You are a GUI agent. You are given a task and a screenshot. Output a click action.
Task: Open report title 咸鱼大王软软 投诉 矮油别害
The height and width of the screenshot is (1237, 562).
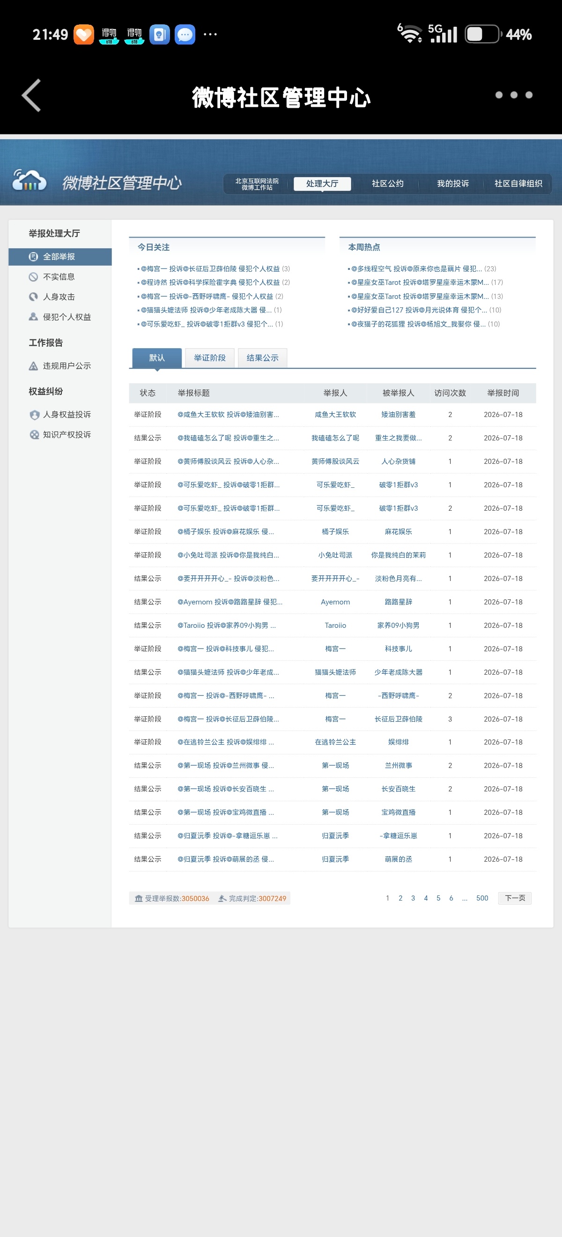pos(228,415)
